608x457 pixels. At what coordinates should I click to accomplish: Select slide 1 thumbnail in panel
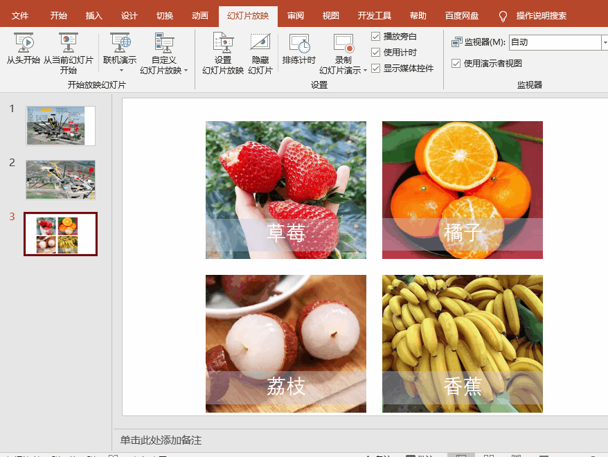click(60, 125)
